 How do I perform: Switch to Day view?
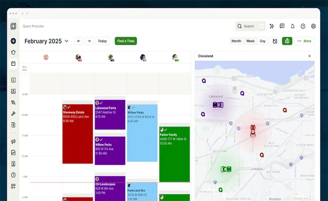[x=262, y=41]
